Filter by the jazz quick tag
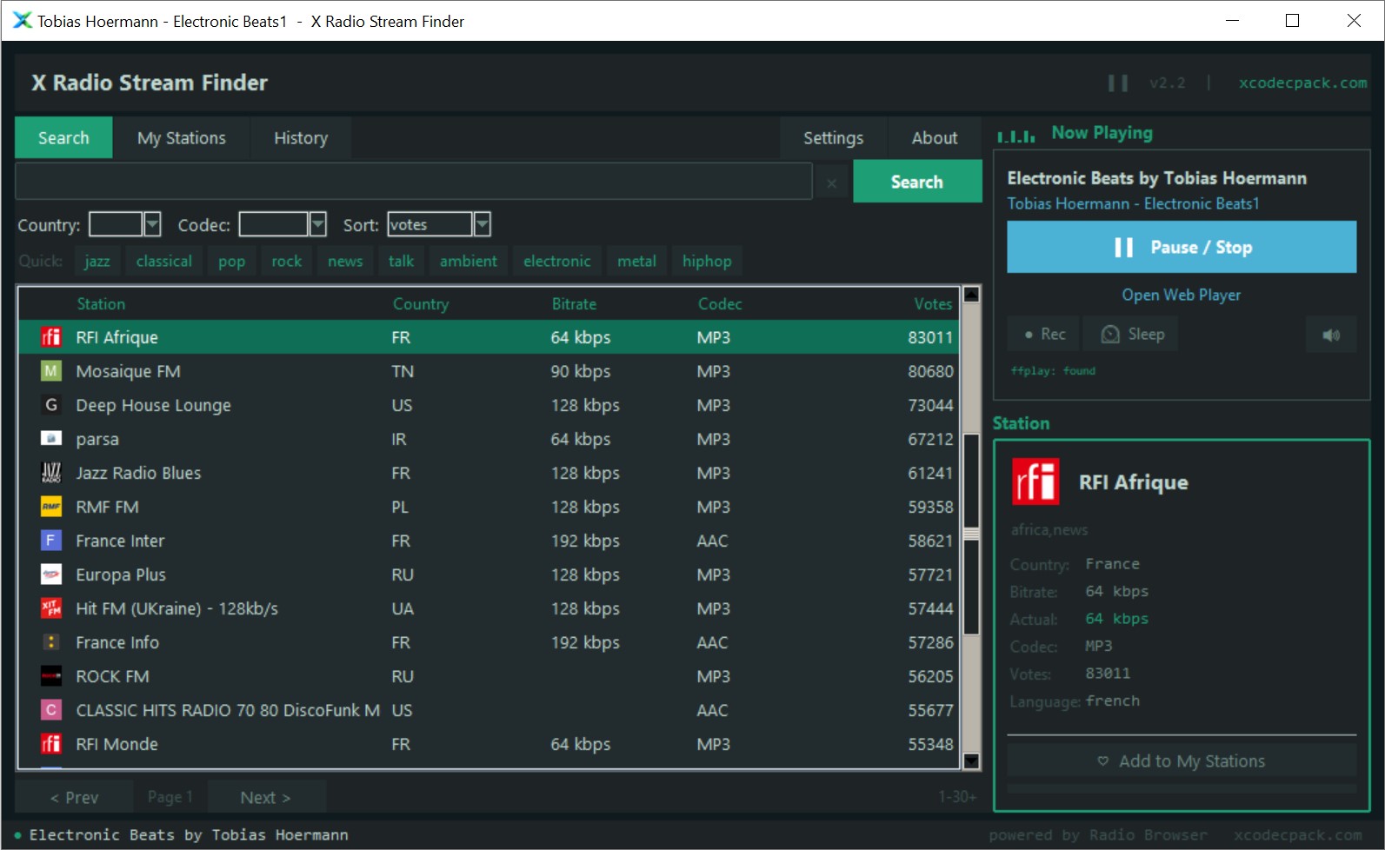1385x850 pixels. pyautogui.click(x=97, y=261)
